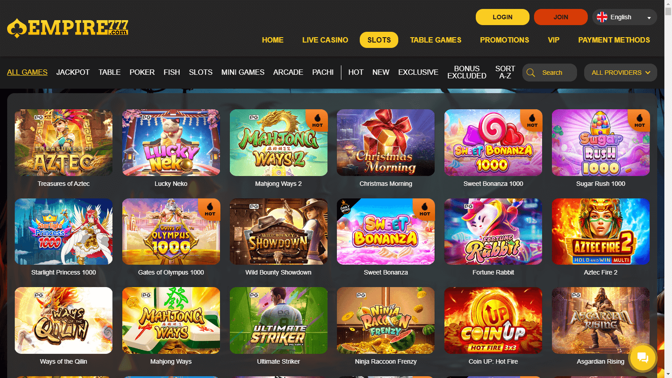Click HOT flame badge on Sugar Rush 1000

pos(639,120)
